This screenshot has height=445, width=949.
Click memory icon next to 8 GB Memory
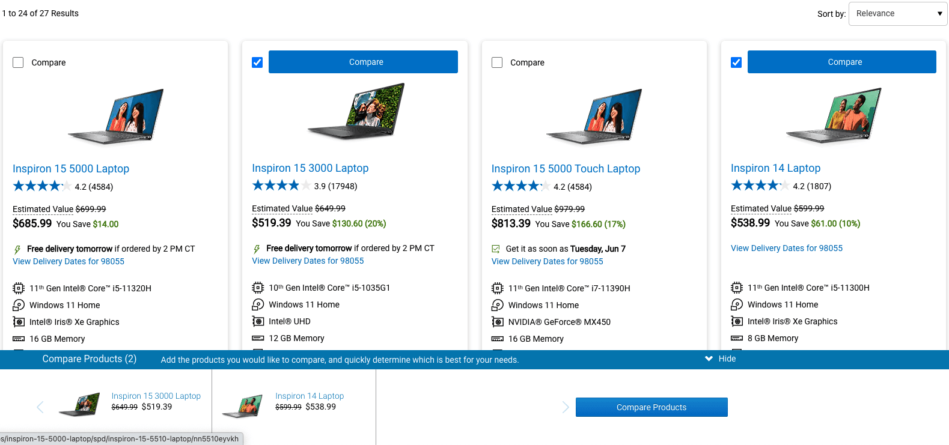737,338
